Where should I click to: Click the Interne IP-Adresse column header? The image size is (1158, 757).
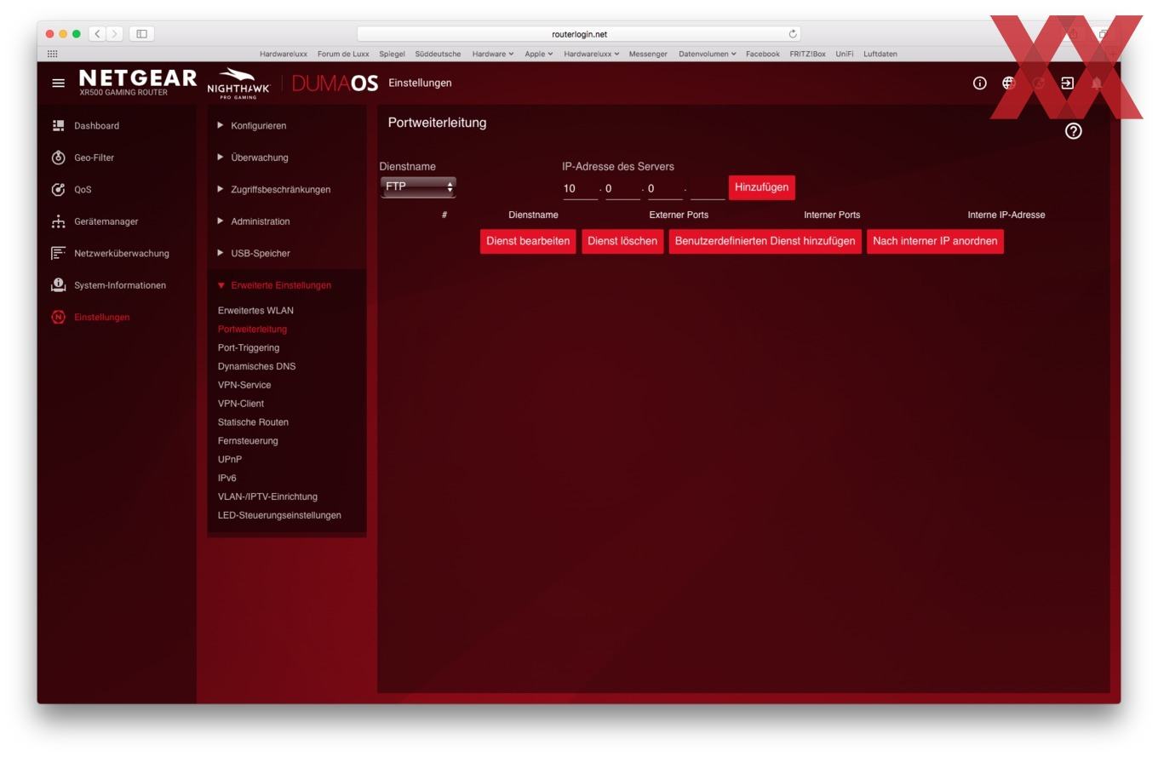[1006, 215]
